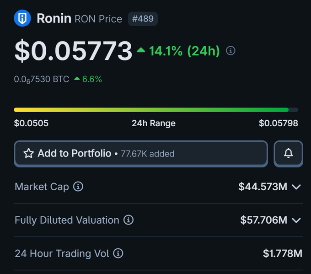Image resolution: width=311 pixels, height=274 pixels.
Task: Click the $44.573M market cap value
Action: pyautogui.click(x=263, y=187)
